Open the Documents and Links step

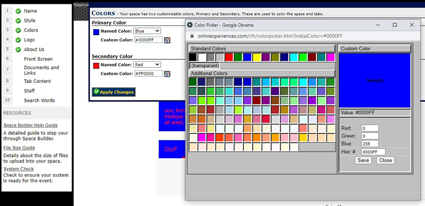42,70
